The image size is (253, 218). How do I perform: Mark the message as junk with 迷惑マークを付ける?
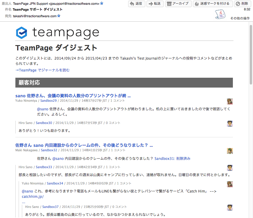click(x=212, y=4)
